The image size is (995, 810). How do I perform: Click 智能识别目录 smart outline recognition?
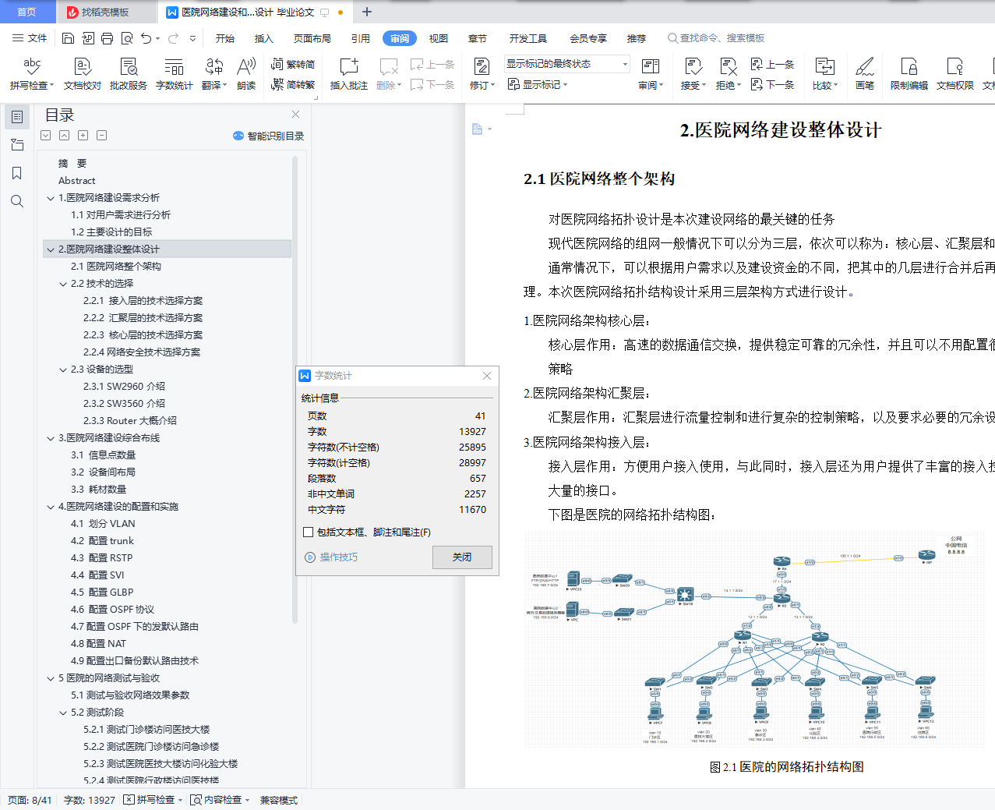point(268,136)
